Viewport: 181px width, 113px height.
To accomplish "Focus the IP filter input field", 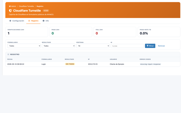I will point(127,46).
